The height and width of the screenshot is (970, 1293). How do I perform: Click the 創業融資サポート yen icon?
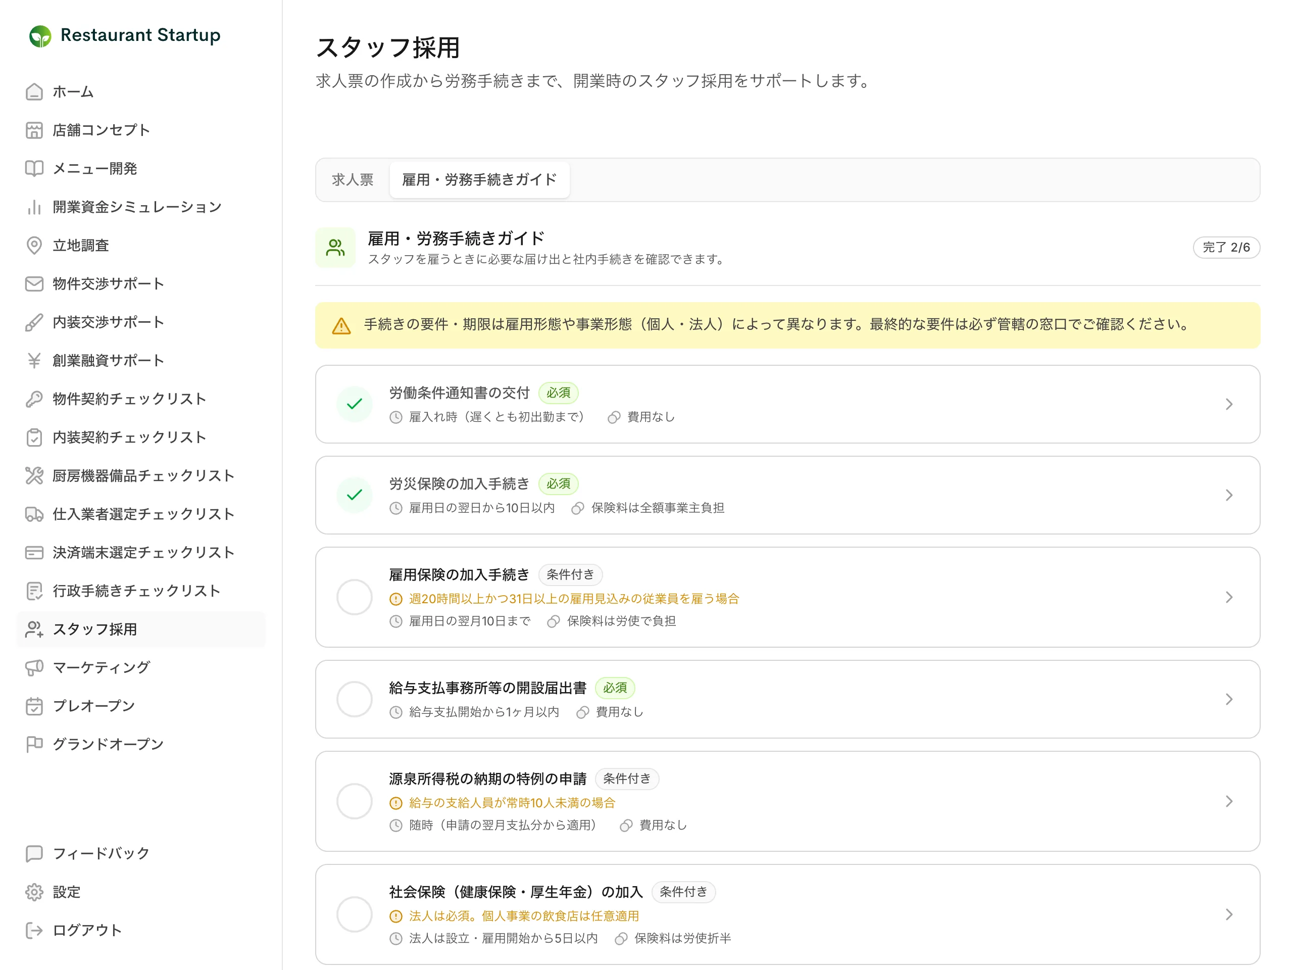click(34, 361)
